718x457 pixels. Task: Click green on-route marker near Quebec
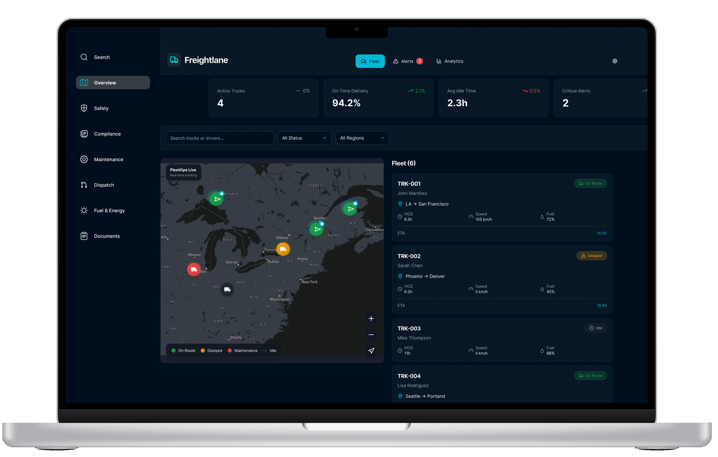317,229
